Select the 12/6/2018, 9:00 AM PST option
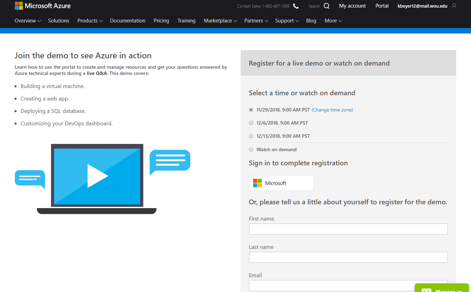 [x=251, y=123]
